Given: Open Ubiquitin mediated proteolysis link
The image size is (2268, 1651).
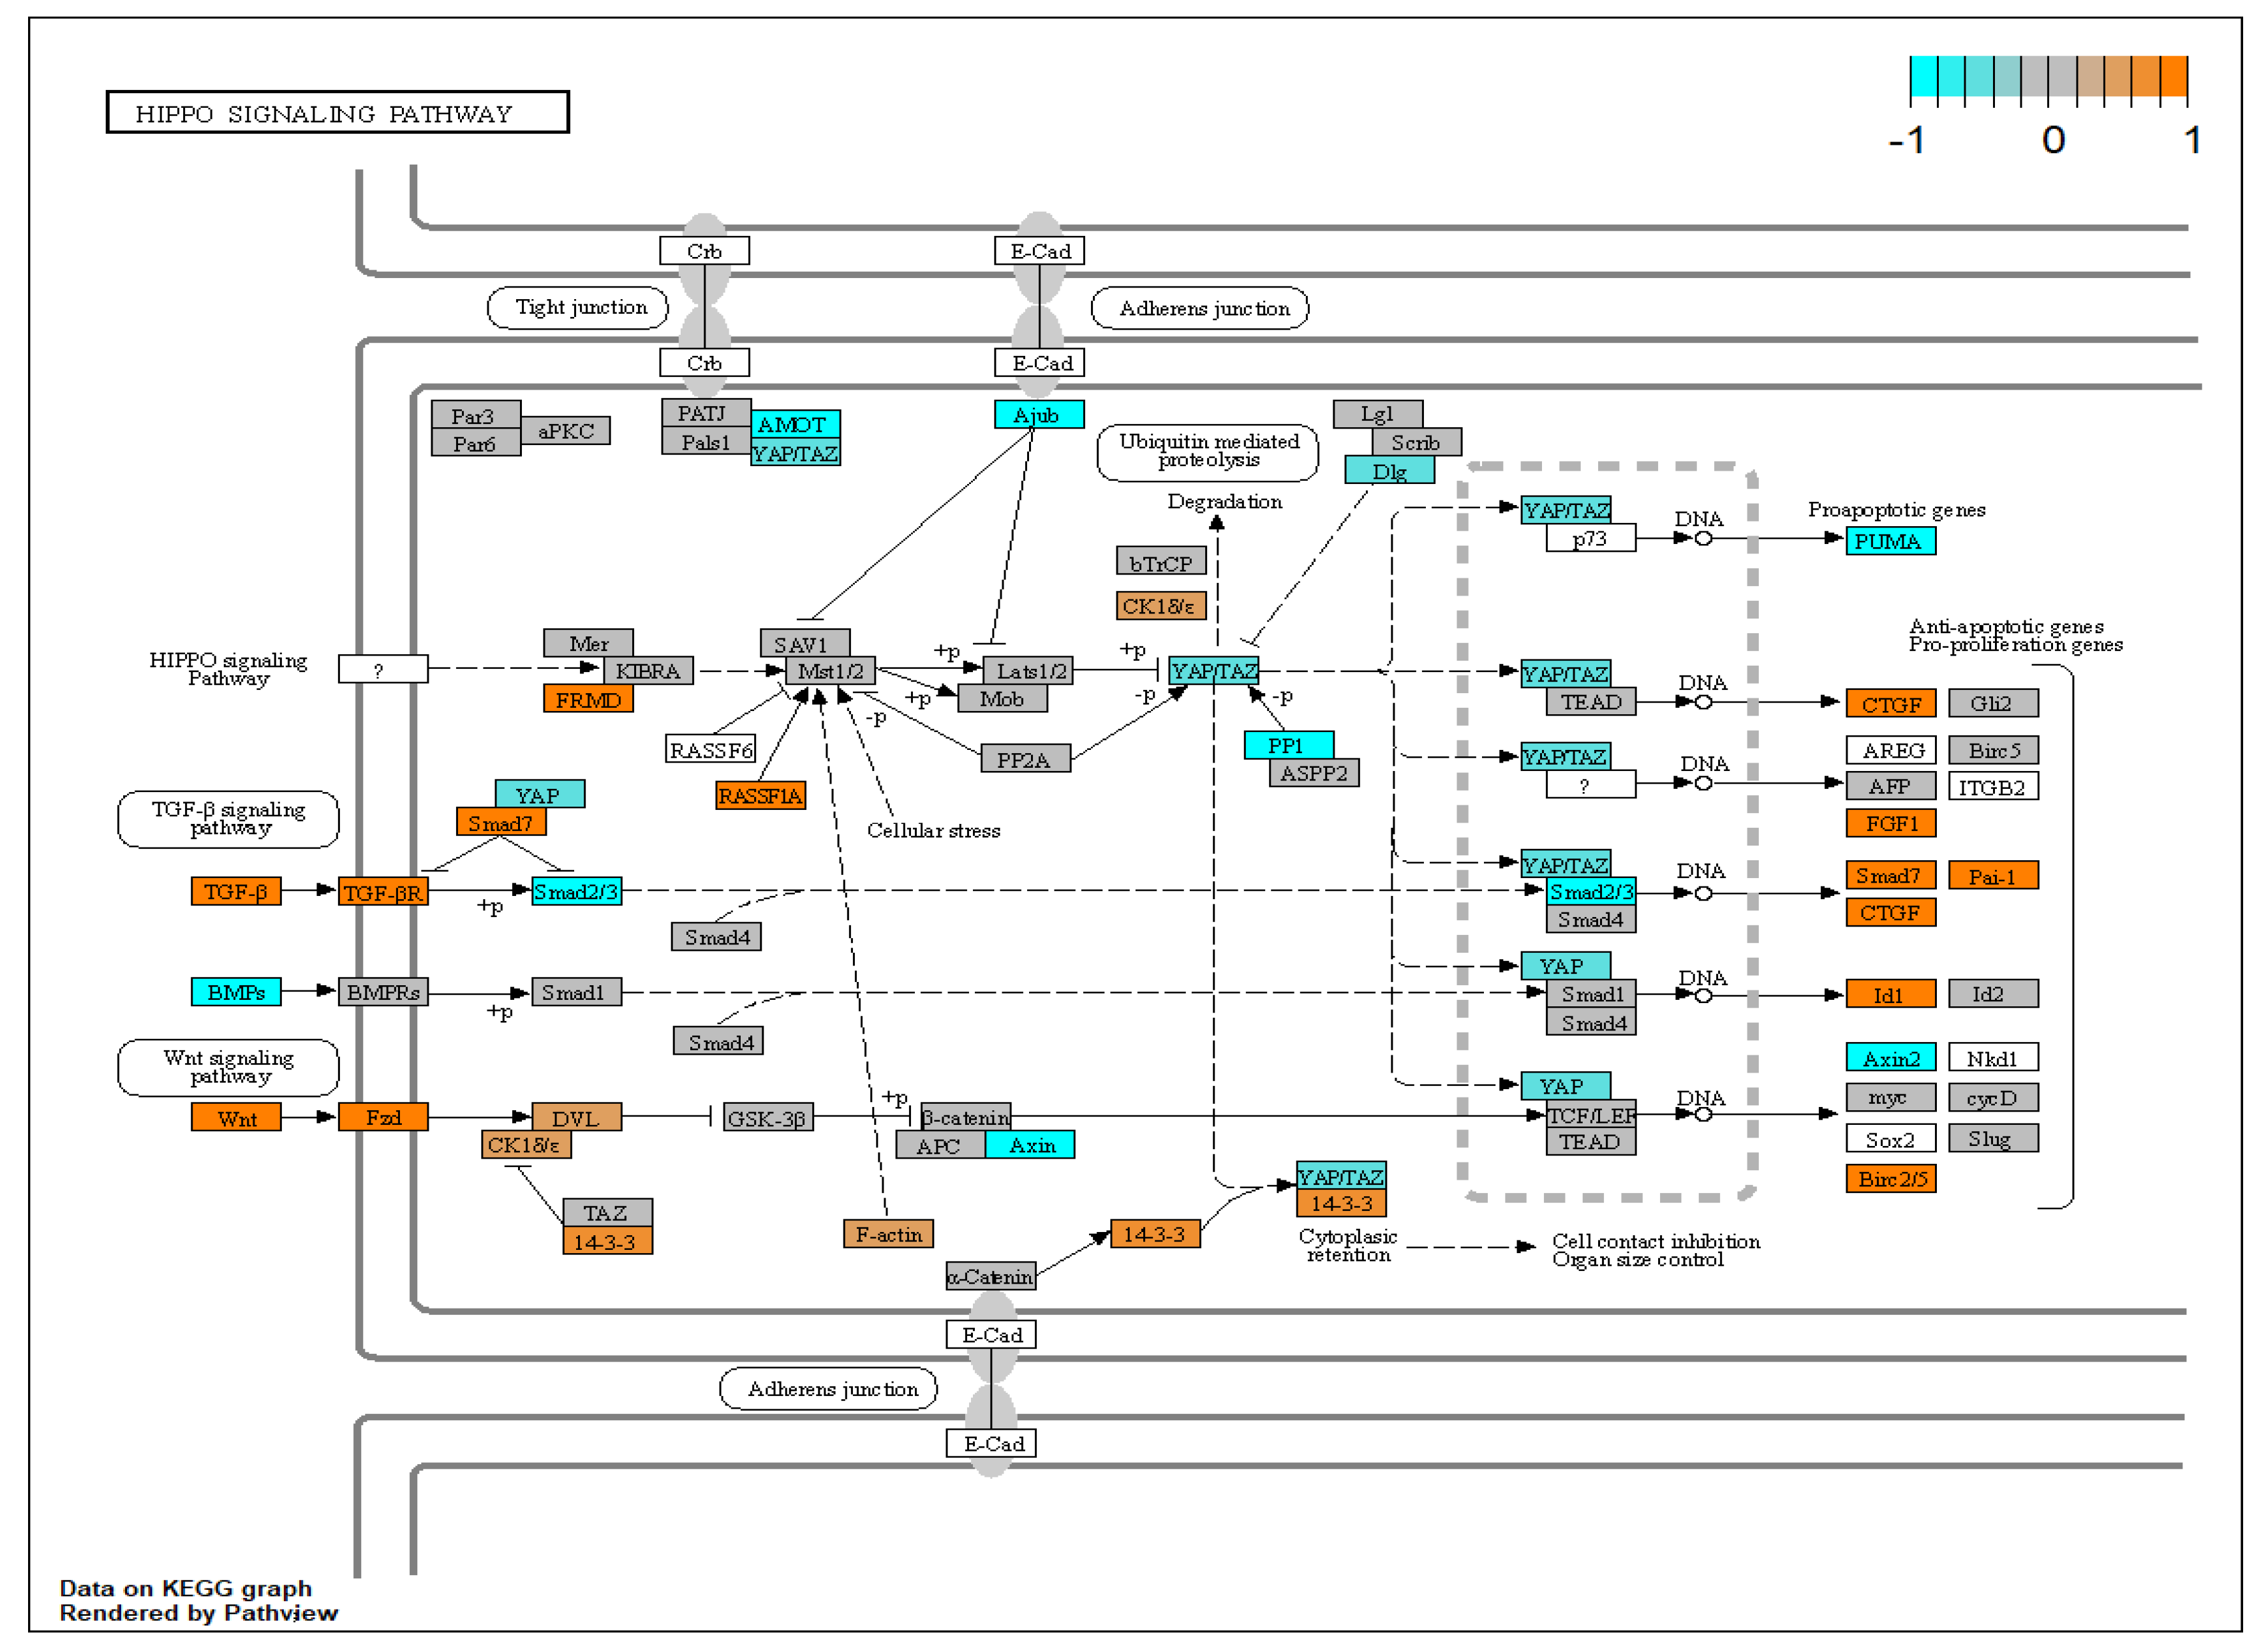Looking at the screenshot, I should pos(1207,451).
